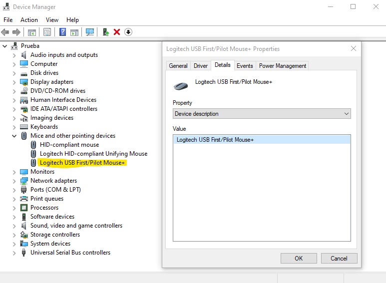Select the HID-compliant mouse entry

[x=69, y=145]
